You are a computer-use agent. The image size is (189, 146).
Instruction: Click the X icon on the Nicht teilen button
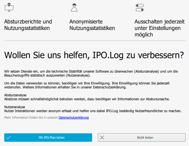[102, 138]
